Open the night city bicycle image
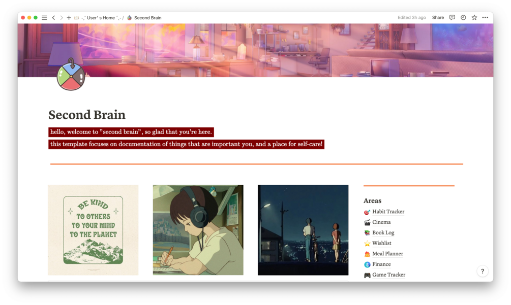The width and height of the screenshot is (511, 305). coord(303,230)
